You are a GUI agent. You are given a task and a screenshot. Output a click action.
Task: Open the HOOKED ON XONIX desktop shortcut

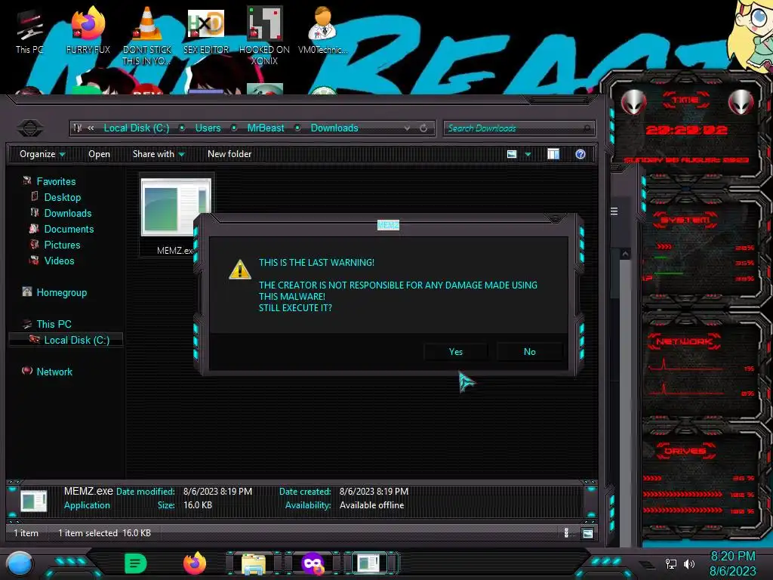264,36
